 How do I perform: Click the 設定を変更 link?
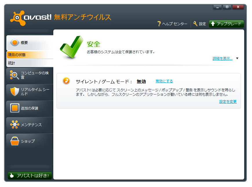[x=228, y=101]
